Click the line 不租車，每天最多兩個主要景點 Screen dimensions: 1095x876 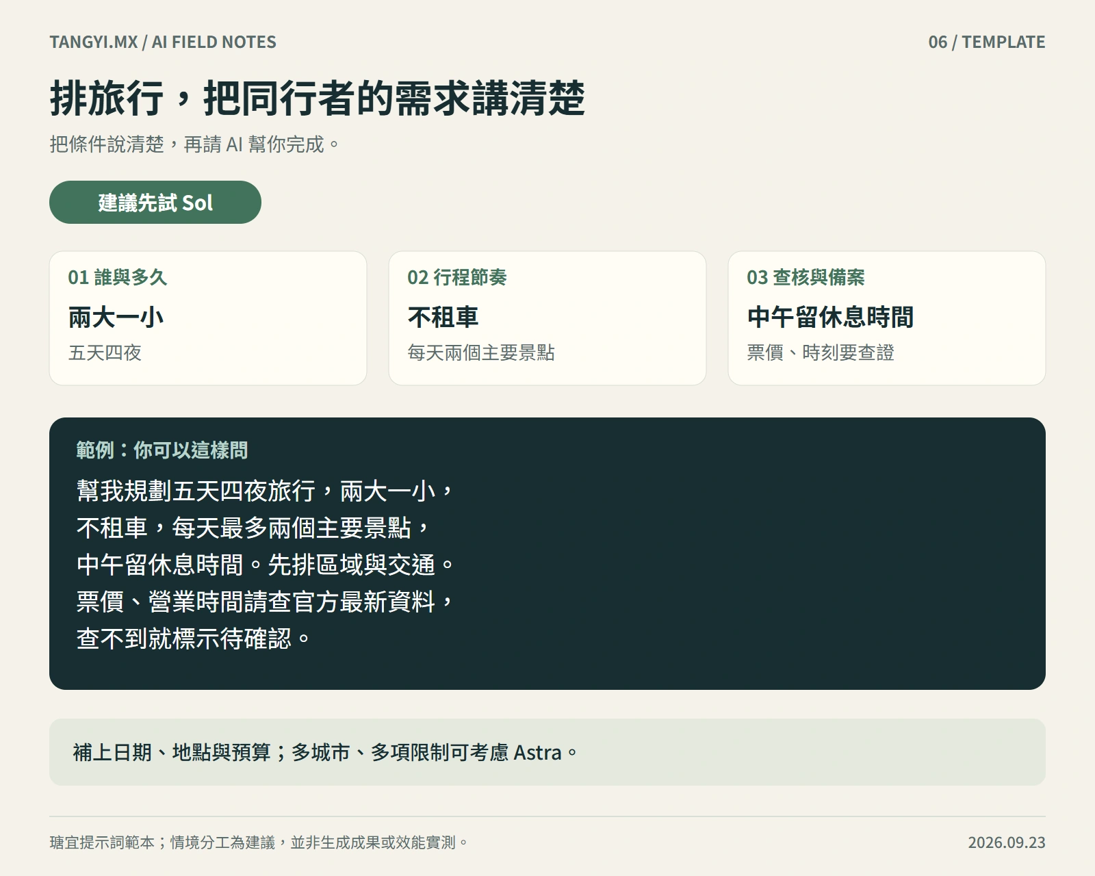click(253, 528)
